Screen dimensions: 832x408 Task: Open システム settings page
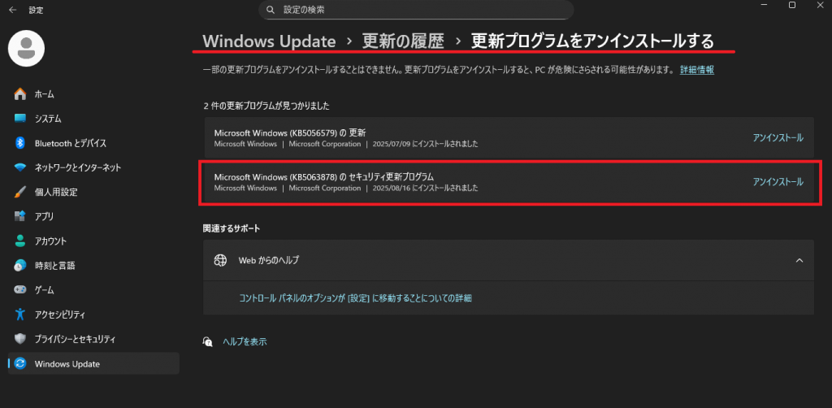pos(93,119)
